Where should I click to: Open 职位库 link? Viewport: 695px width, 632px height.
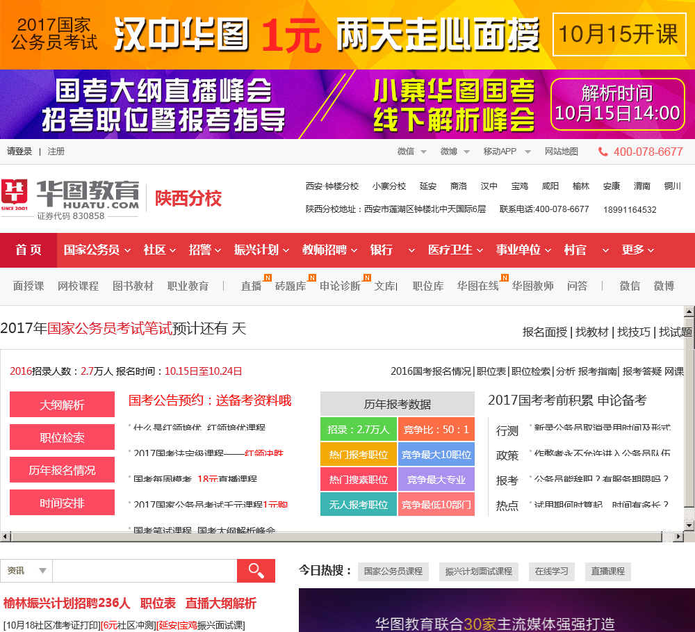click(428, 286)
